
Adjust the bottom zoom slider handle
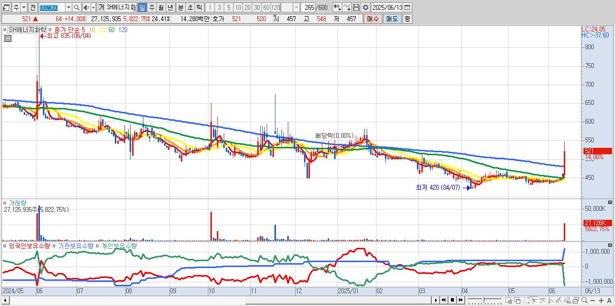pyautogui.click(x=484, y=300)
